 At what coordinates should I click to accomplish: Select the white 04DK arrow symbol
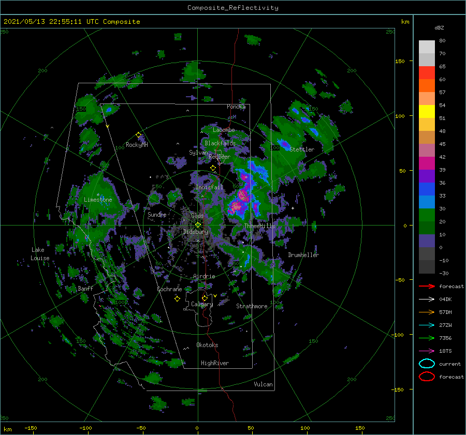click(x=427, y=299)
